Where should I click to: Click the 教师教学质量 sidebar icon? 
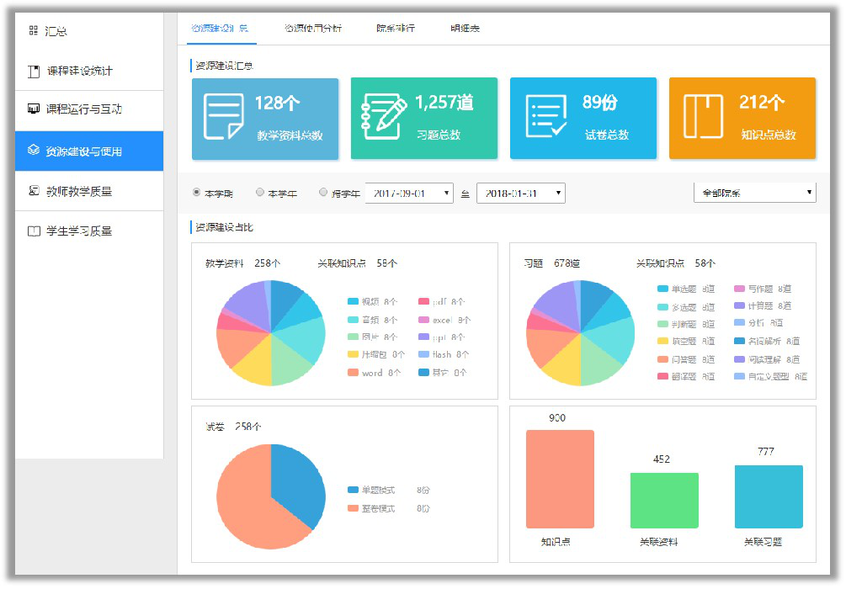click(34, 191)
